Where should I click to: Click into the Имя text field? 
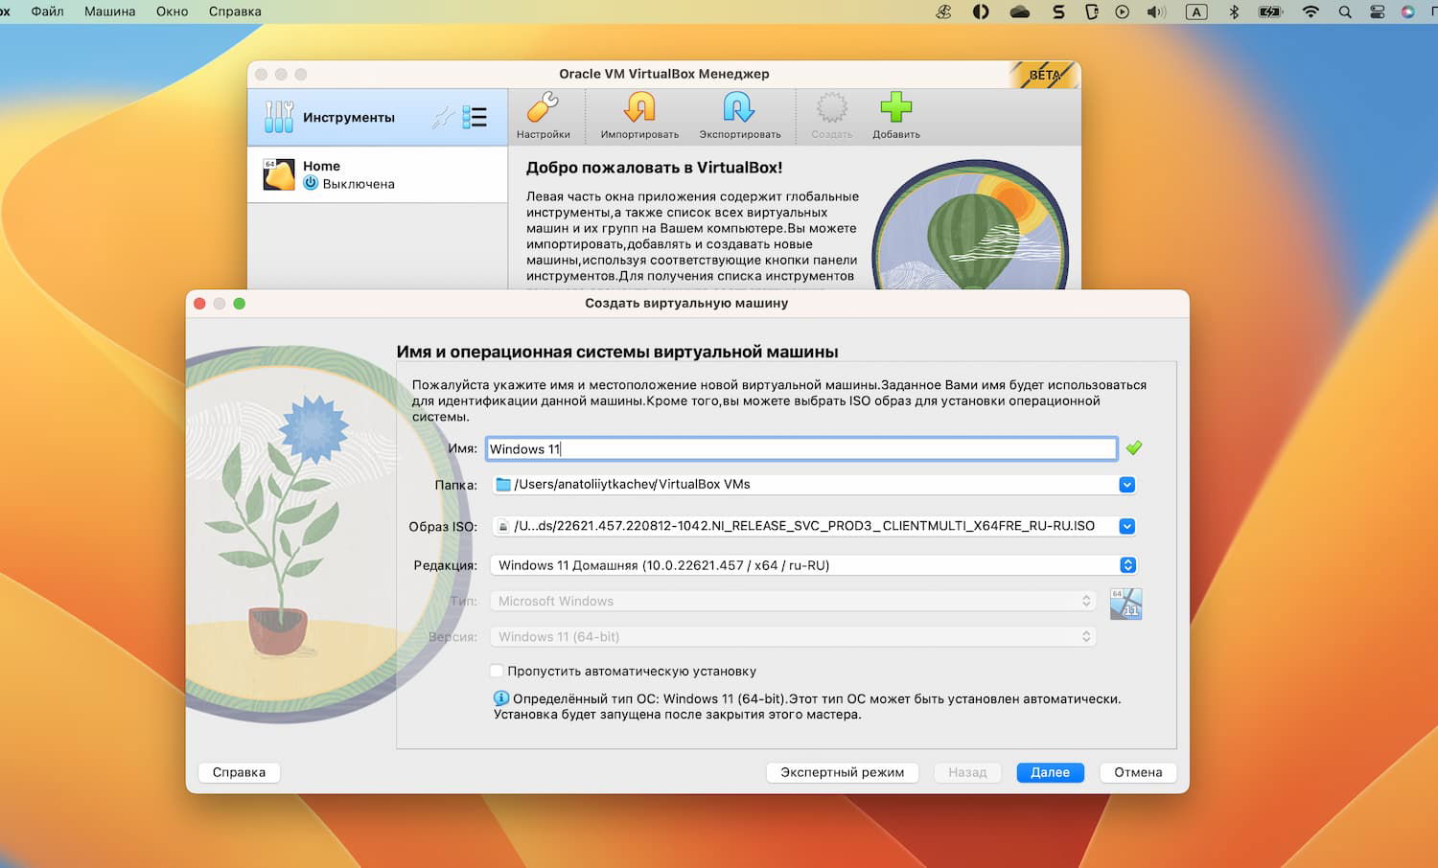[x=801, y=448]
